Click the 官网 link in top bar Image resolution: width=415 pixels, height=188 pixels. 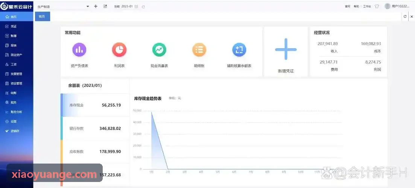click(x=348, y=6)
